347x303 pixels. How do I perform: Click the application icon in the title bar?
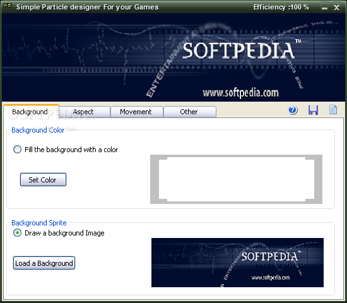[x=8, y=6]
